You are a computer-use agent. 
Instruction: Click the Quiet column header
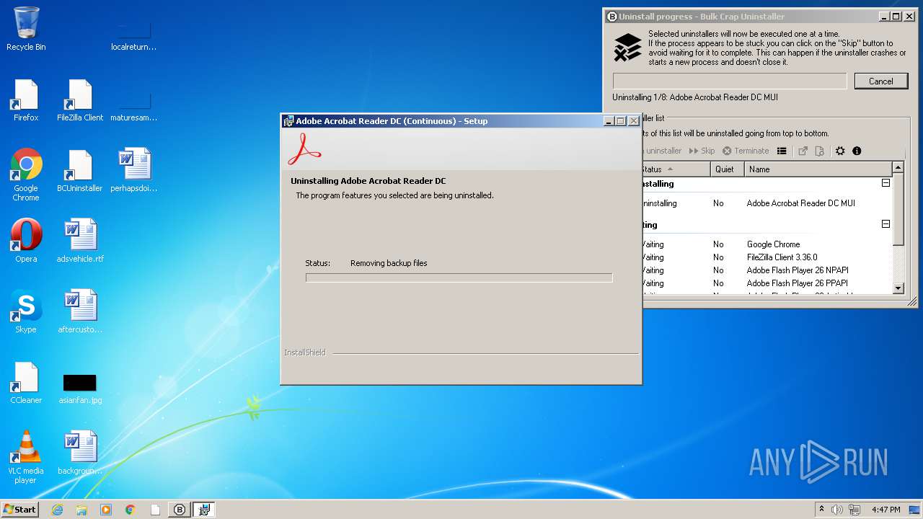coord(727,169)
